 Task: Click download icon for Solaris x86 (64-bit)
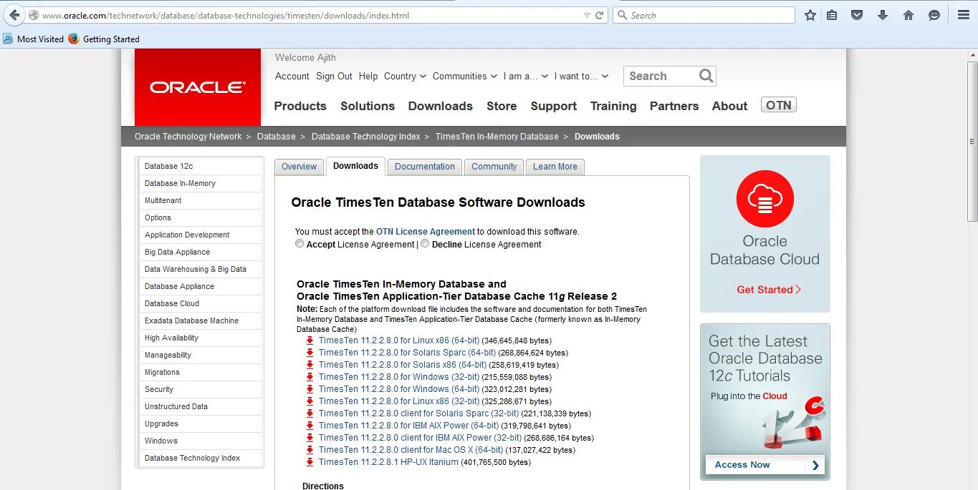point(310,365)
